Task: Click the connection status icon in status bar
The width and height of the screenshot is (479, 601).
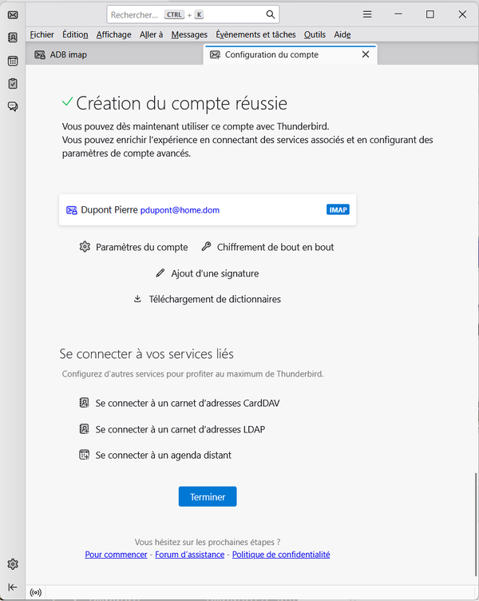Action: click(36, 592)
